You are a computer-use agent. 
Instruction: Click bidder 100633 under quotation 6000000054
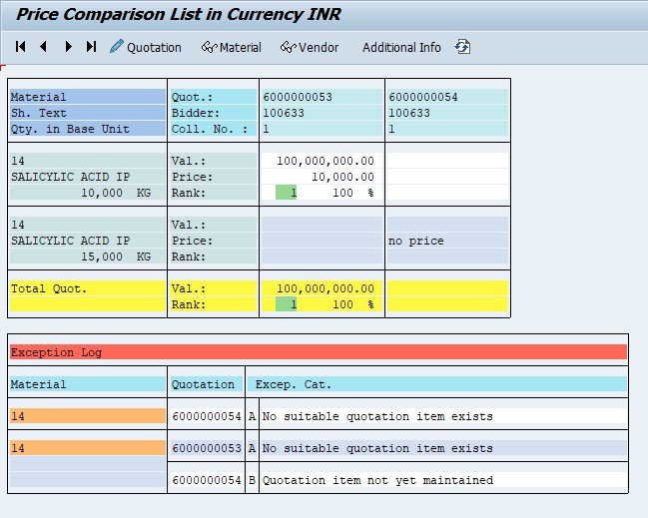(x=409, y=113)
